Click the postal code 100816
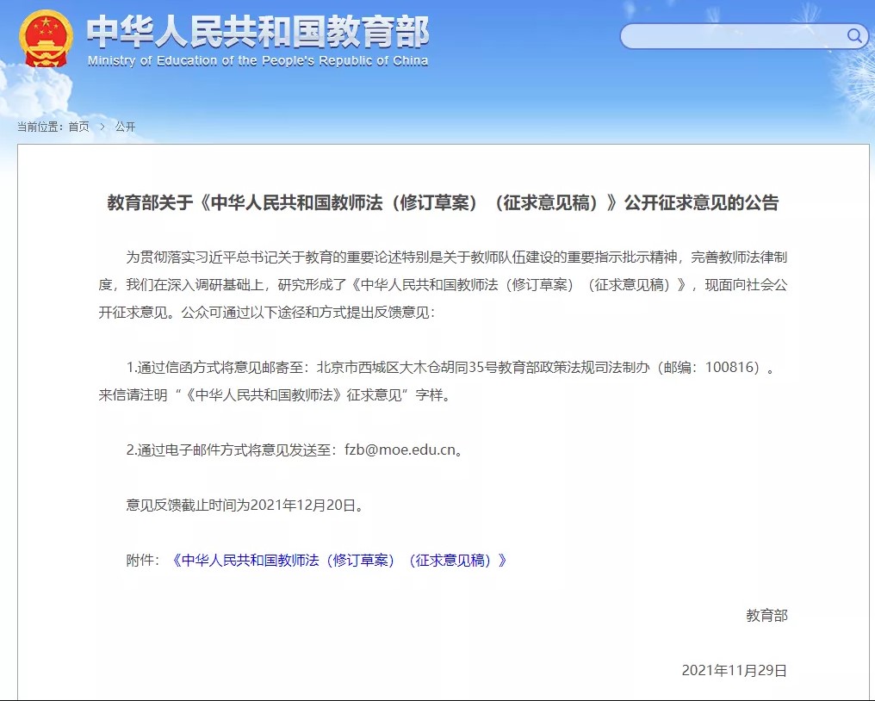This screenshot has width=875, height=701. tap(732, 368)
